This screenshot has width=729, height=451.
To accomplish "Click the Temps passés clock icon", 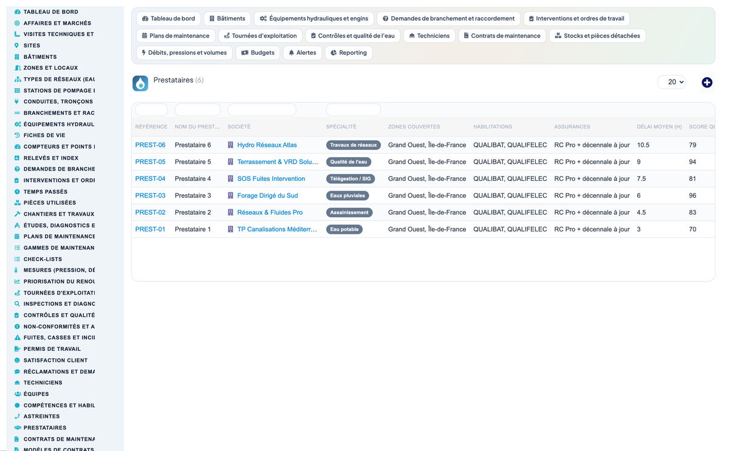I will click(x=17, y=191).
